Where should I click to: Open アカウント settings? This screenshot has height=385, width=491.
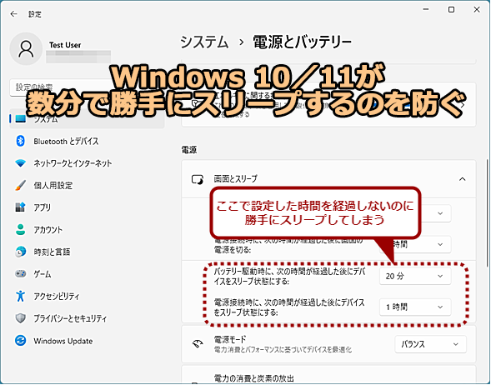[x=87, y=229]
